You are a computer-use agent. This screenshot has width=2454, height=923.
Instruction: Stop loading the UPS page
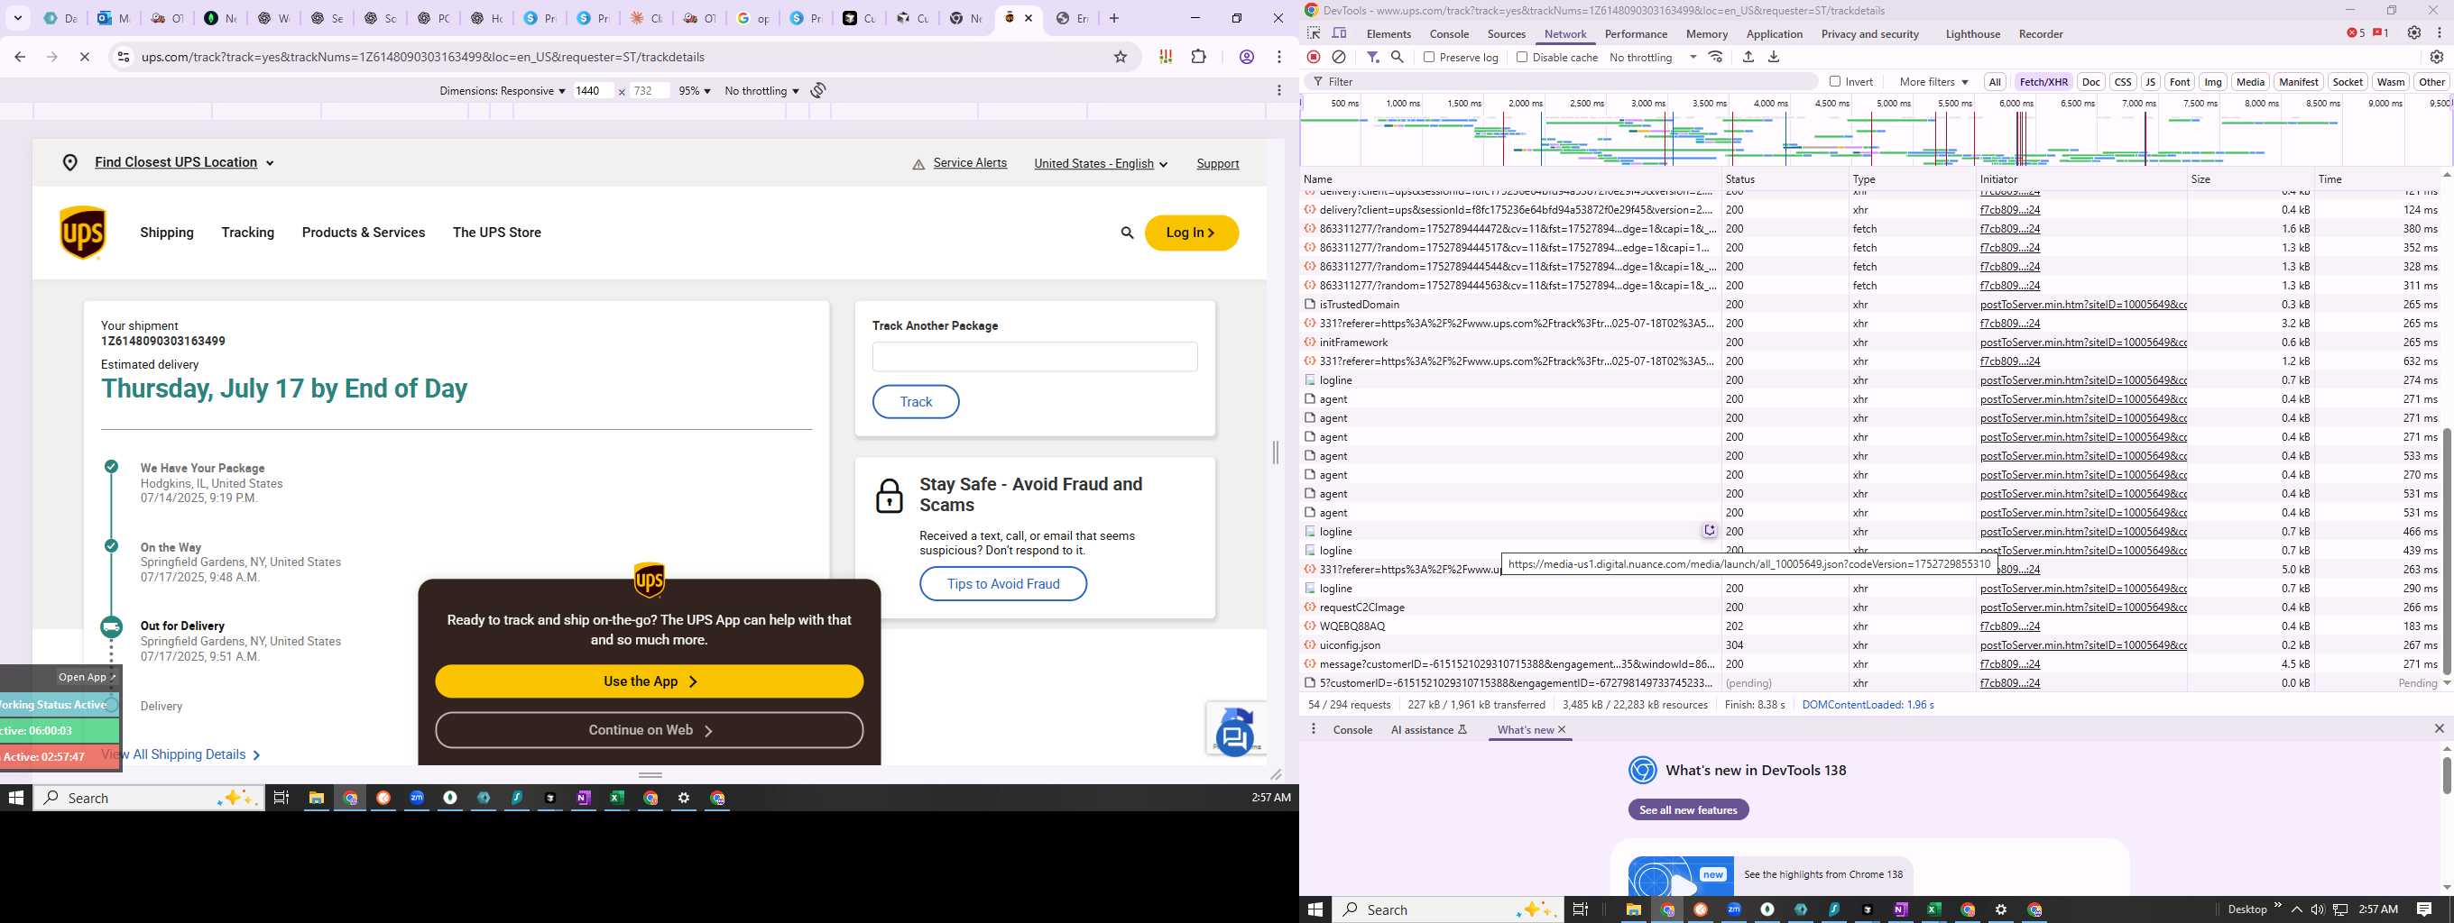tap(84, 57)
